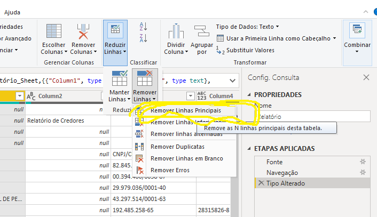Image resolution: width=377 pixels, height=217 pixels.
Task: Open the Combinar menu
Action: [x=357, y=43]
